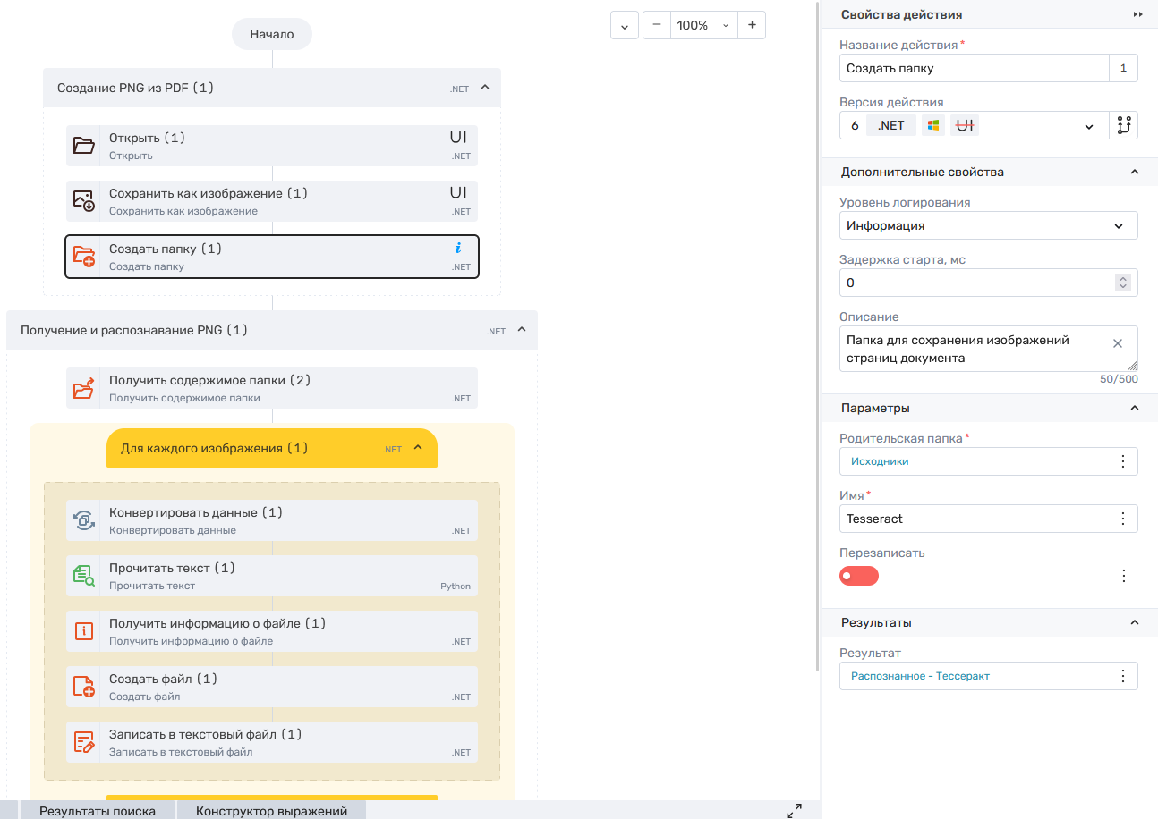The image size is (1158, 819).
Task: Select the Конвертировать данные action icon
Action: 83,520
